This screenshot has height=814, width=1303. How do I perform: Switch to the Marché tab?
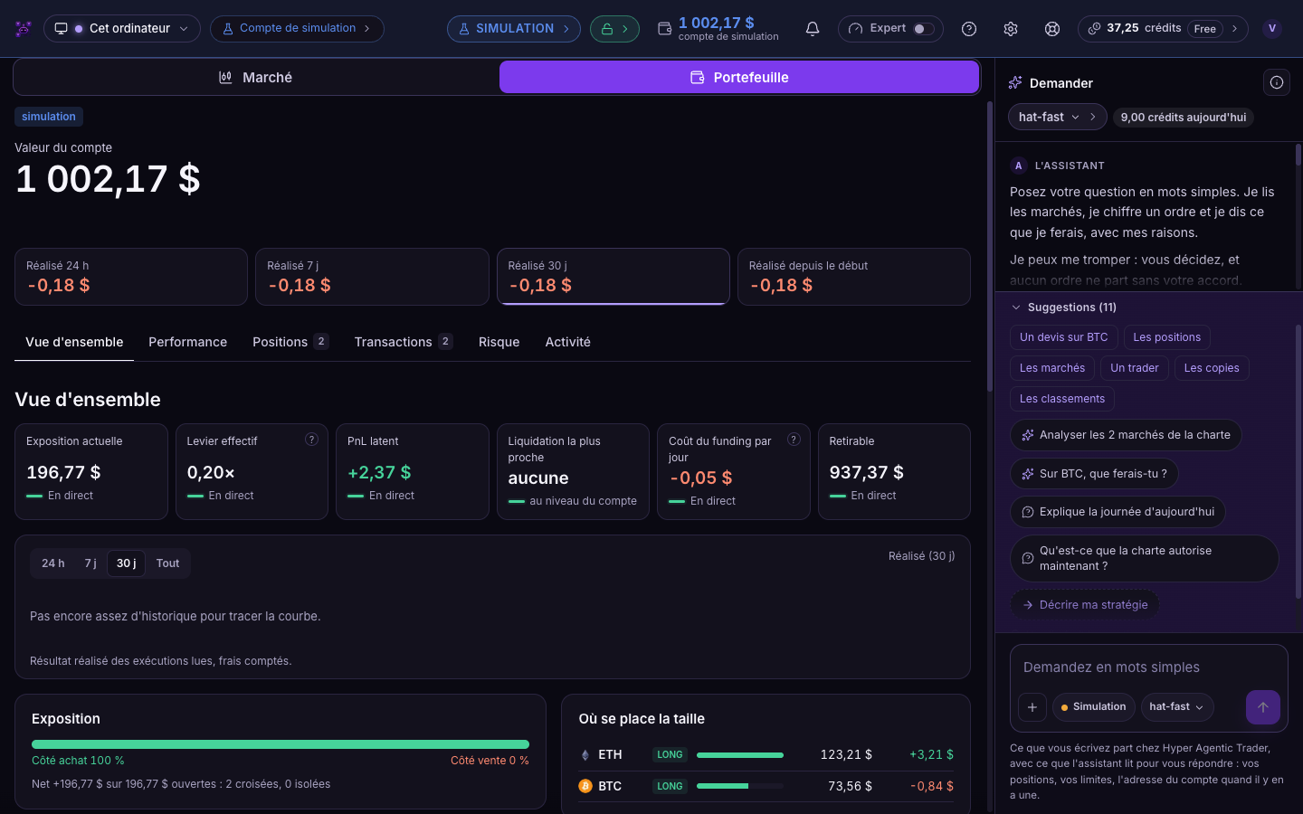pyautogui.click(x=256, y=78)
